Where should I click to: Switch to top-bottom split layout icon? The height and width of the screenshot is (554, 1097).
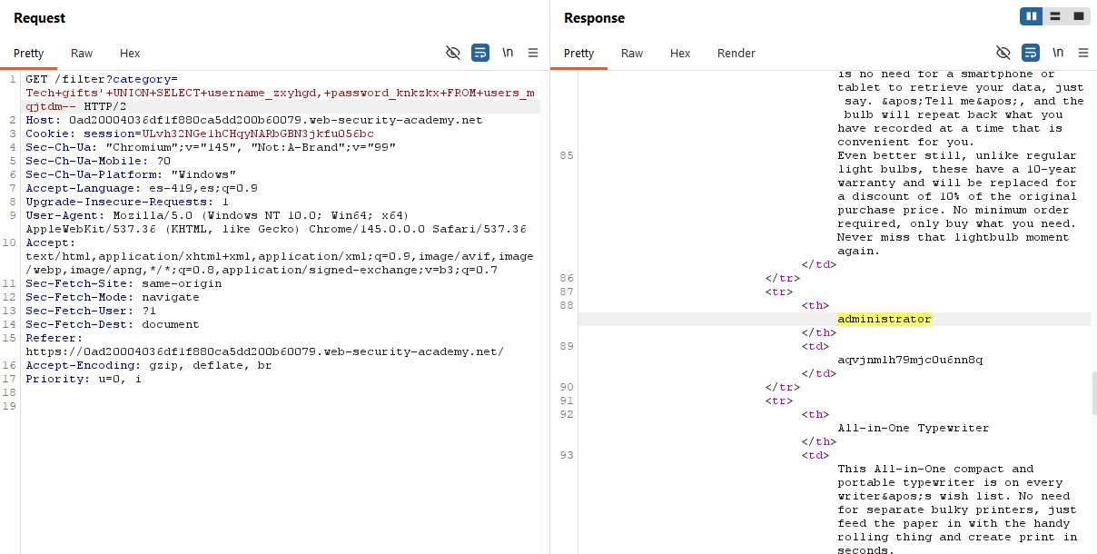point(1054,16)
